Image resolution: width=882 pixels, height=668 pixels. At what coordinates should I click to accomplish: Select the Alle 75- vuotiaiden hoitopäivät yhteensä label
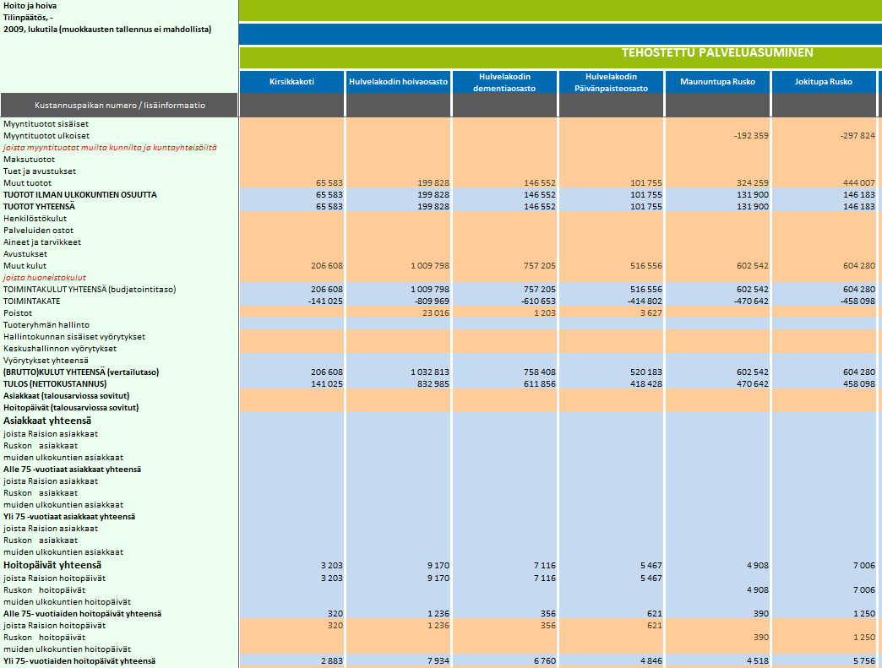pos(82,613)
